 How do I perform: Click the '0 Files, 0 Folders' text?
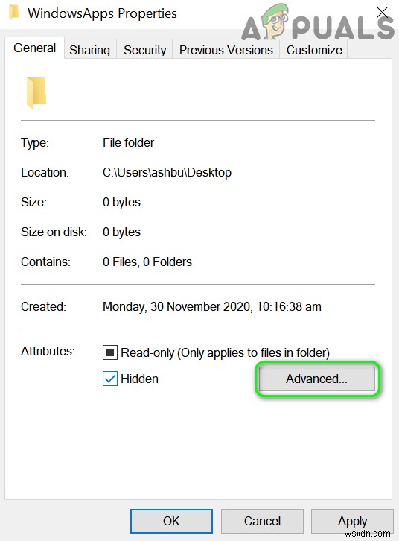pos(147,262)
